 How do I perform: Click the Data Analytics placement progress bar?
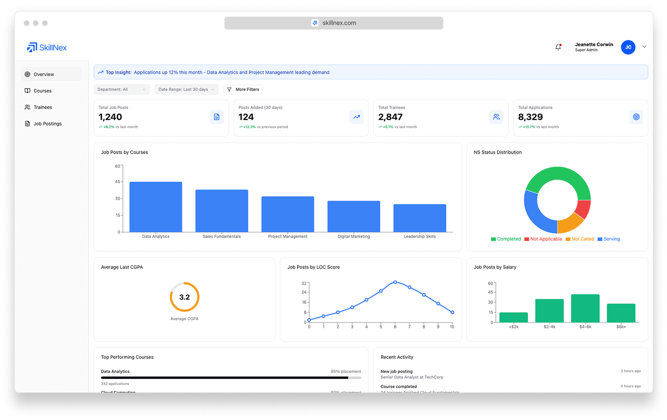(x=231, y=377)
